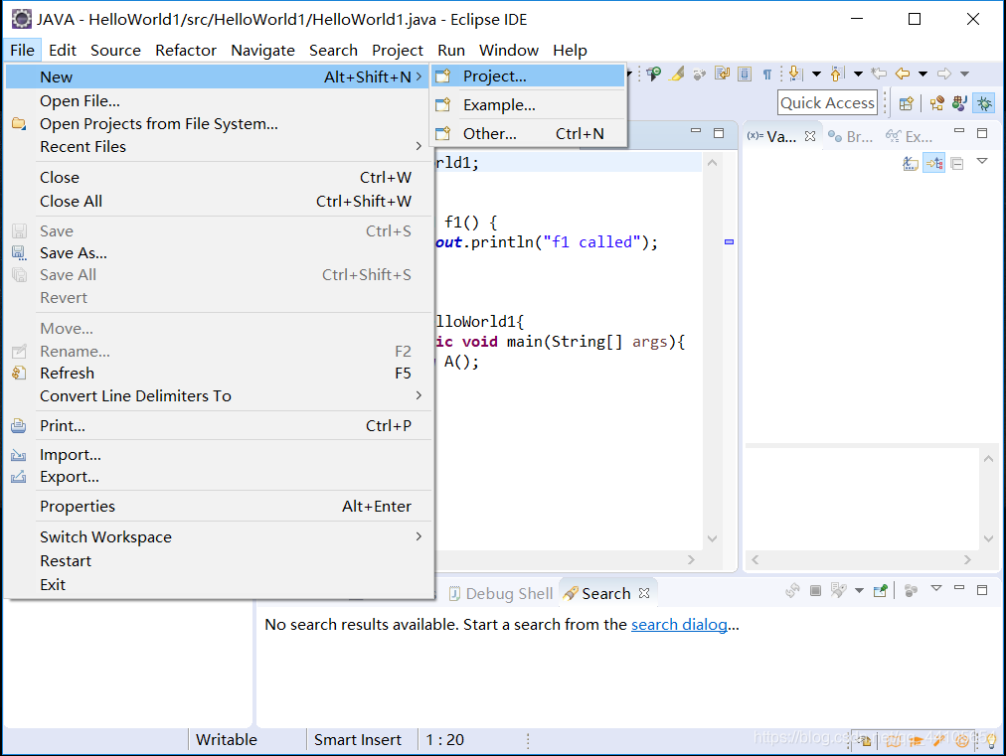The image size is (1006, 756).
Task: Open the Search view menu triangle
Action: pos(936,588)
